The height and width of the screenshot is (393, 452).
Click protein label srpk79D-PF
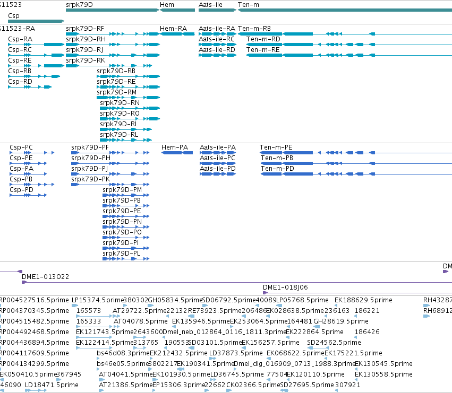pos(90,147)
